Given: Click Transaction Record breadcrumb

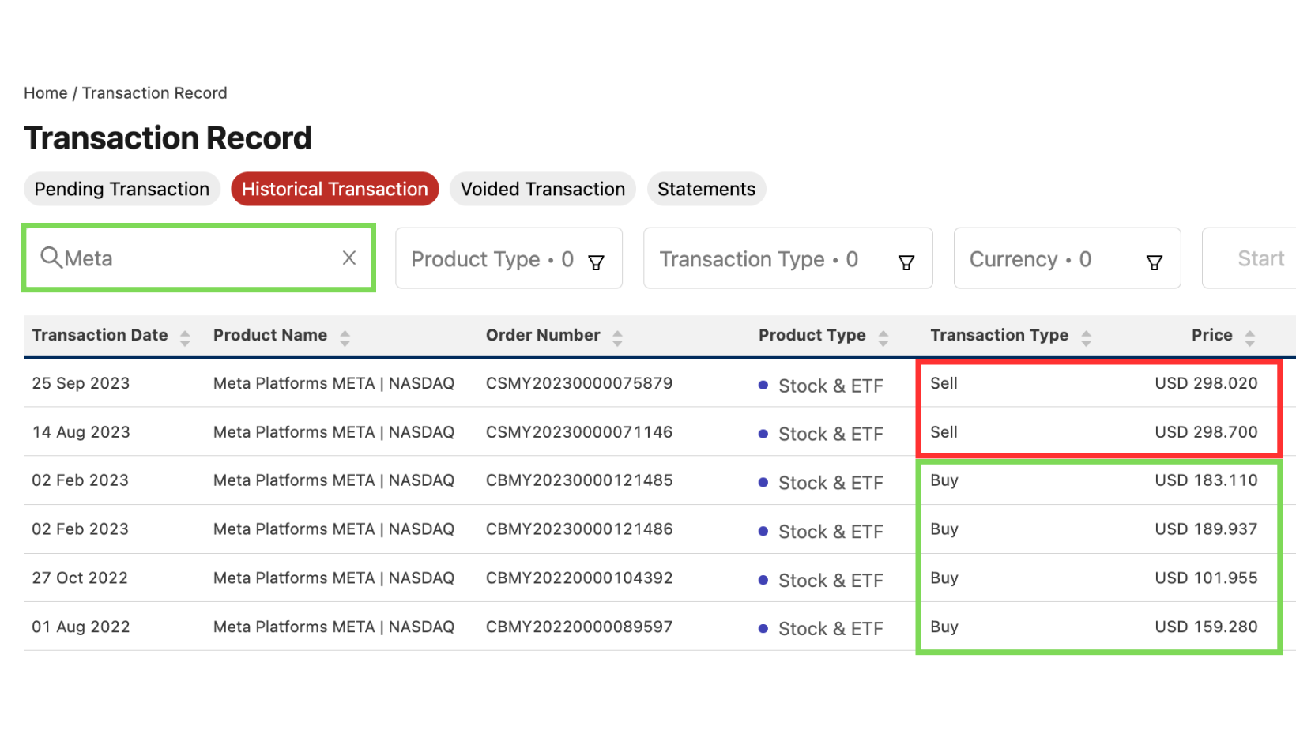Looking at the screenshot, I should coord(155,93).
